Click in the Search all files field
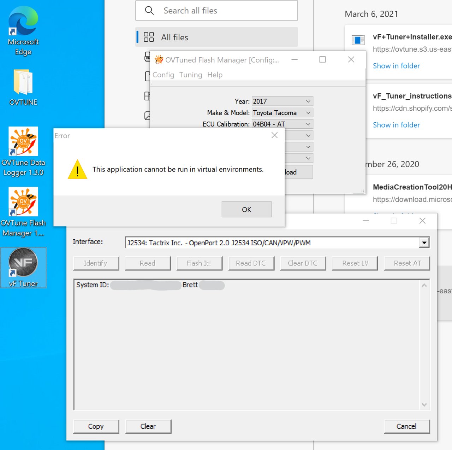This screenshot has height=450, width=452. [216, 11]
